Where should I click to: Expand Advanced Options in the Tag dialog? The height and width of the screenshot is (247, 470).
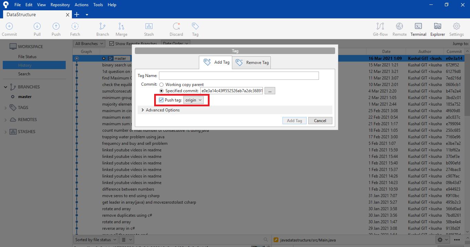tap(160, 110)
